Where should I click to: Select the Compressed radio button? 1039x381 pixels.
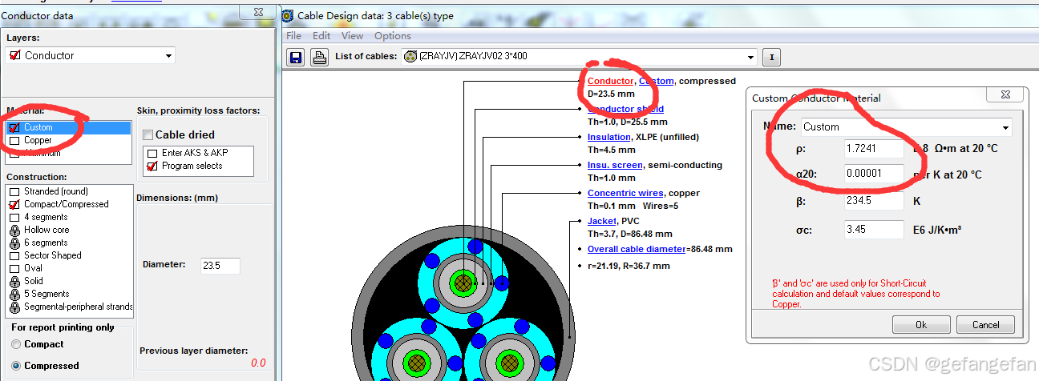coord(16,366)
